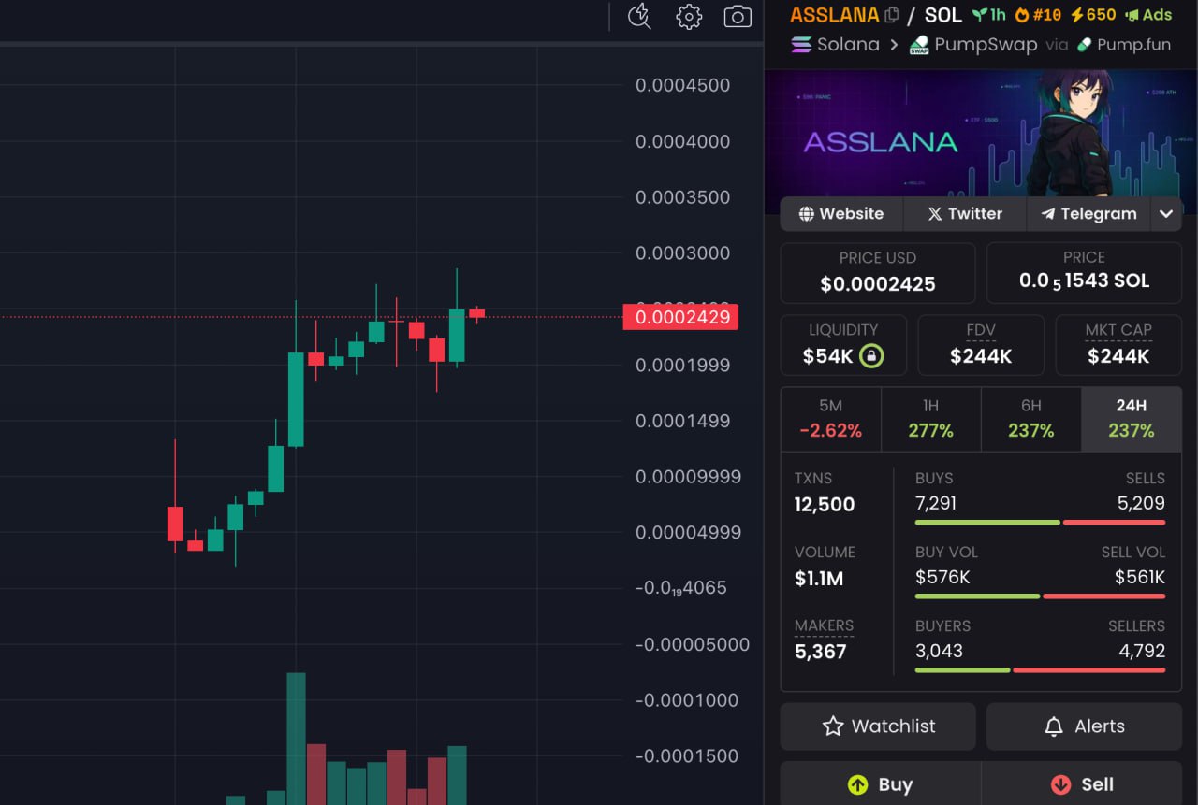Click the liquidity lock icon
Image resolution: width=1198 pixels, height=805 pixels.
coord(871,355)
